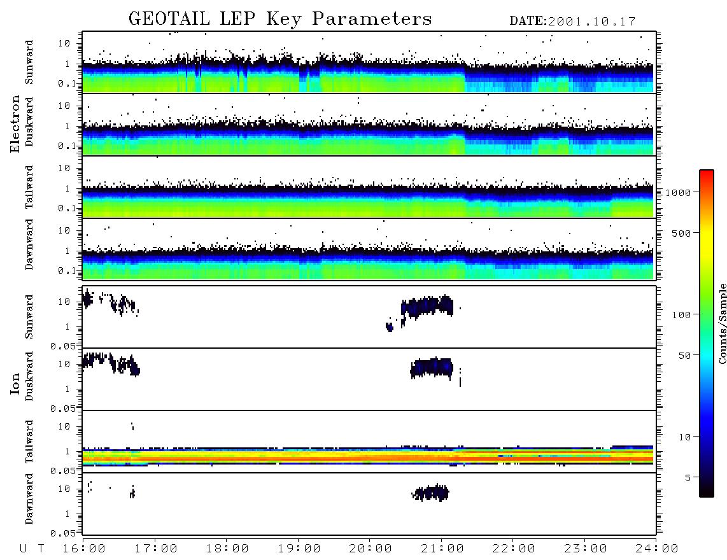Screen dimensions: 727x560
Task: Click the DATE:2001.10.17 label
Action: click(x=572, y=22)
